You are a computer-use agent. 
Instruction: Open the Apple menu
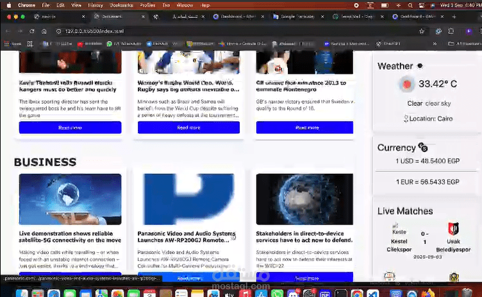(x=8, y=5)
